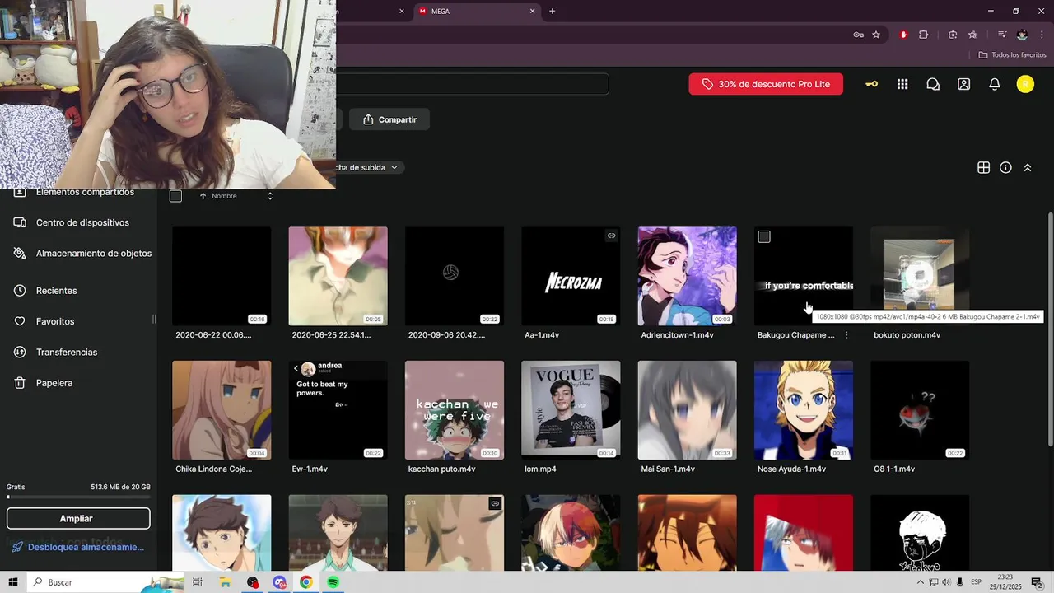Open Windows Start menu
This screenshot has width=1054, height=593.
click(x=13, y=582)
